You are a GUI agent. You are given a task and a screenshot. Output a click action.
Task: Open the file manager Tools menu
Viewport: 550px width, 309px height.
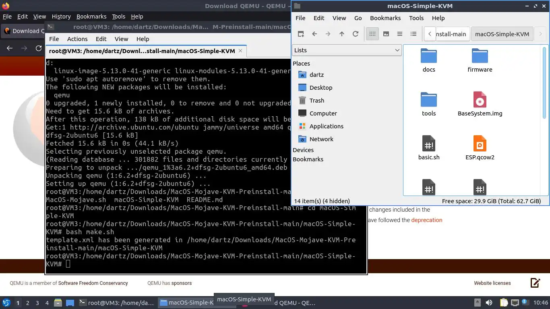pos(416,18)
